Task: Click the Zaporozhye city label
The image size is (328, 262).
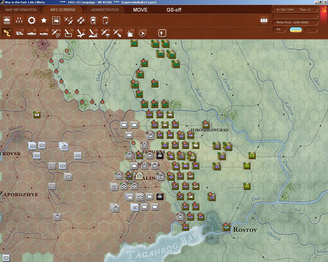Action: (19, 194)
